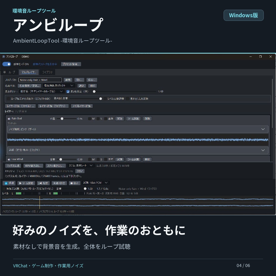Set Rain Bed as 基準 layer
This screenshot has height=276, width=276.
tap(106, 119)
